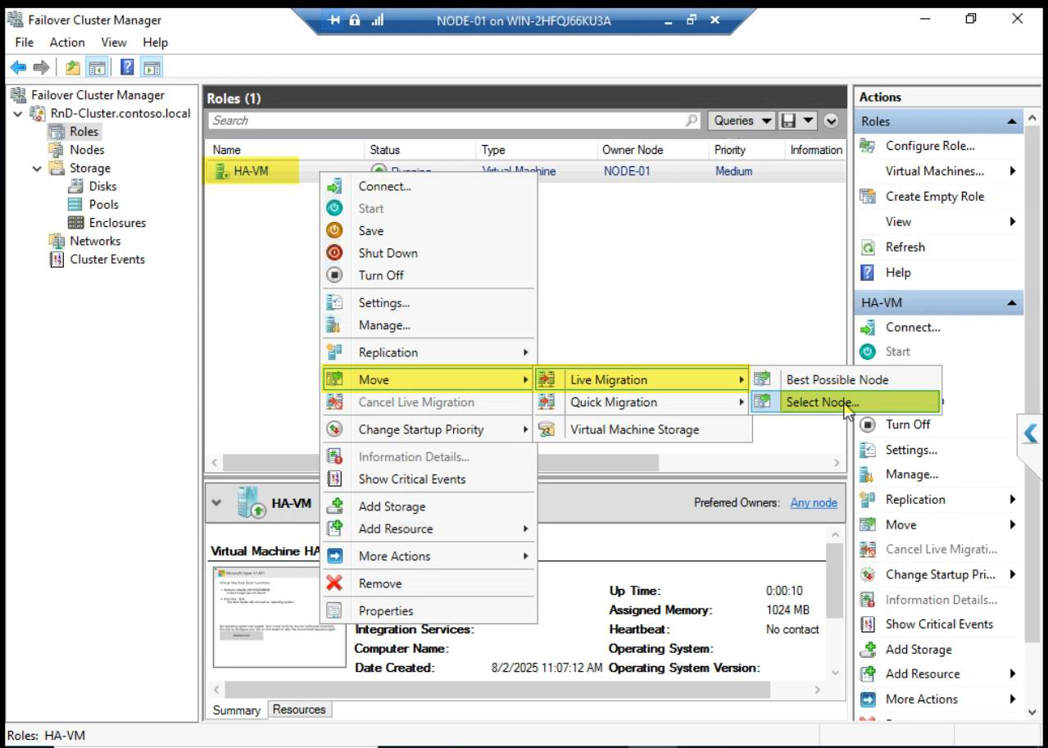Open Disks under Storage
The width and height of the screenshot is (1048, 748).
click(x=102, y=186)
